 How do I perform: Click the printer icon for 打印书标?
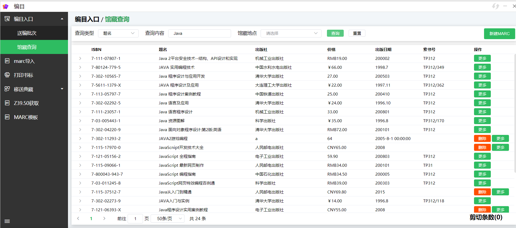coord(7,75)
